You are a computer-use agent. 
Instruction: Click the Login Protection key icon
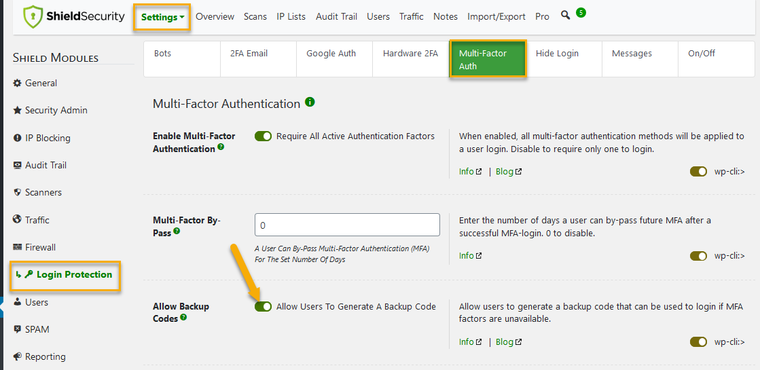tap(29, 274)
